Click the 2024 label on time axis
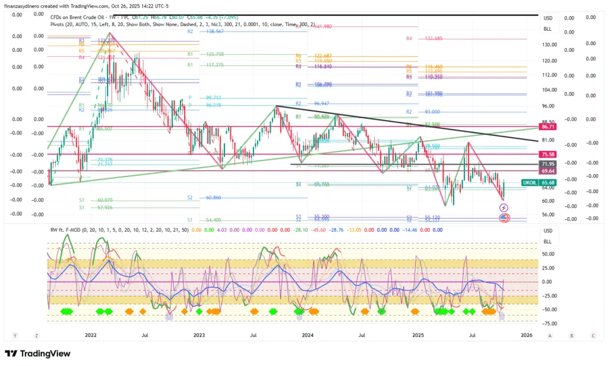This screenshot has width=608, height=366. pyautogui.click(x=308, y=335)
